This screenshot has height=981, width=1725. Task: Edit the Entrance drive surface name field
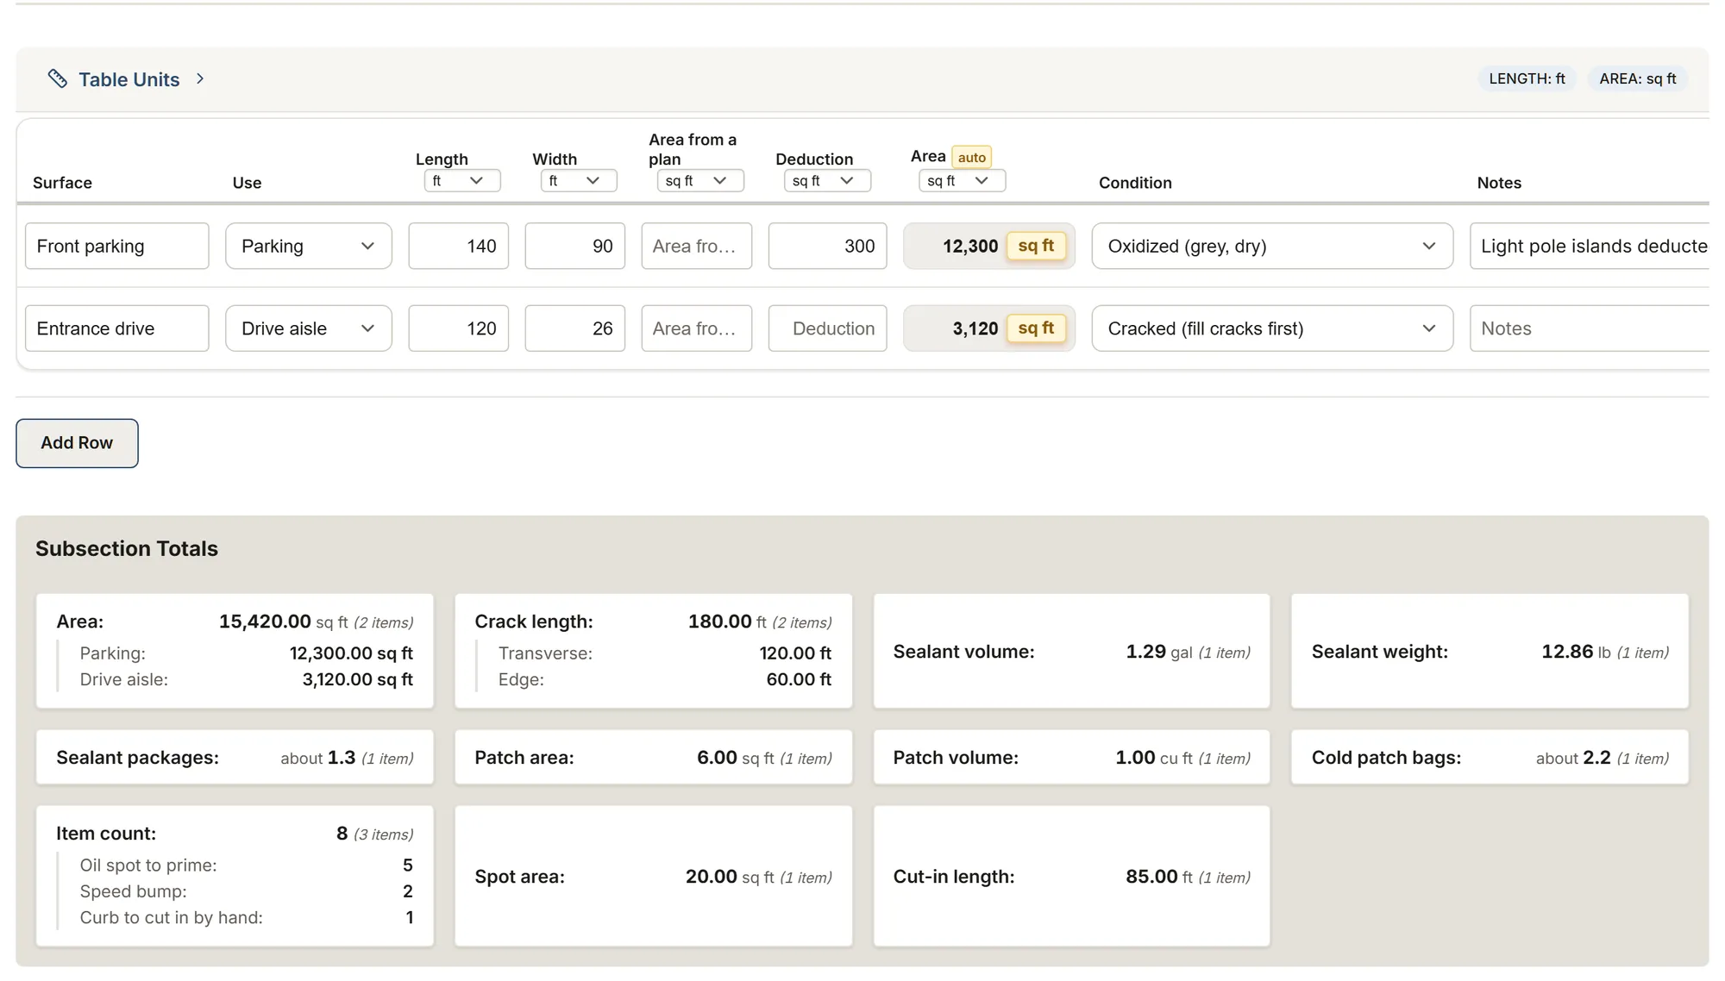[x=117, y=328]
